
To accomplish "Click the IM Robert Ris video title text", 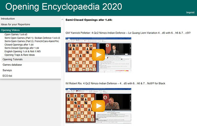I will click(x=115, y=83).
